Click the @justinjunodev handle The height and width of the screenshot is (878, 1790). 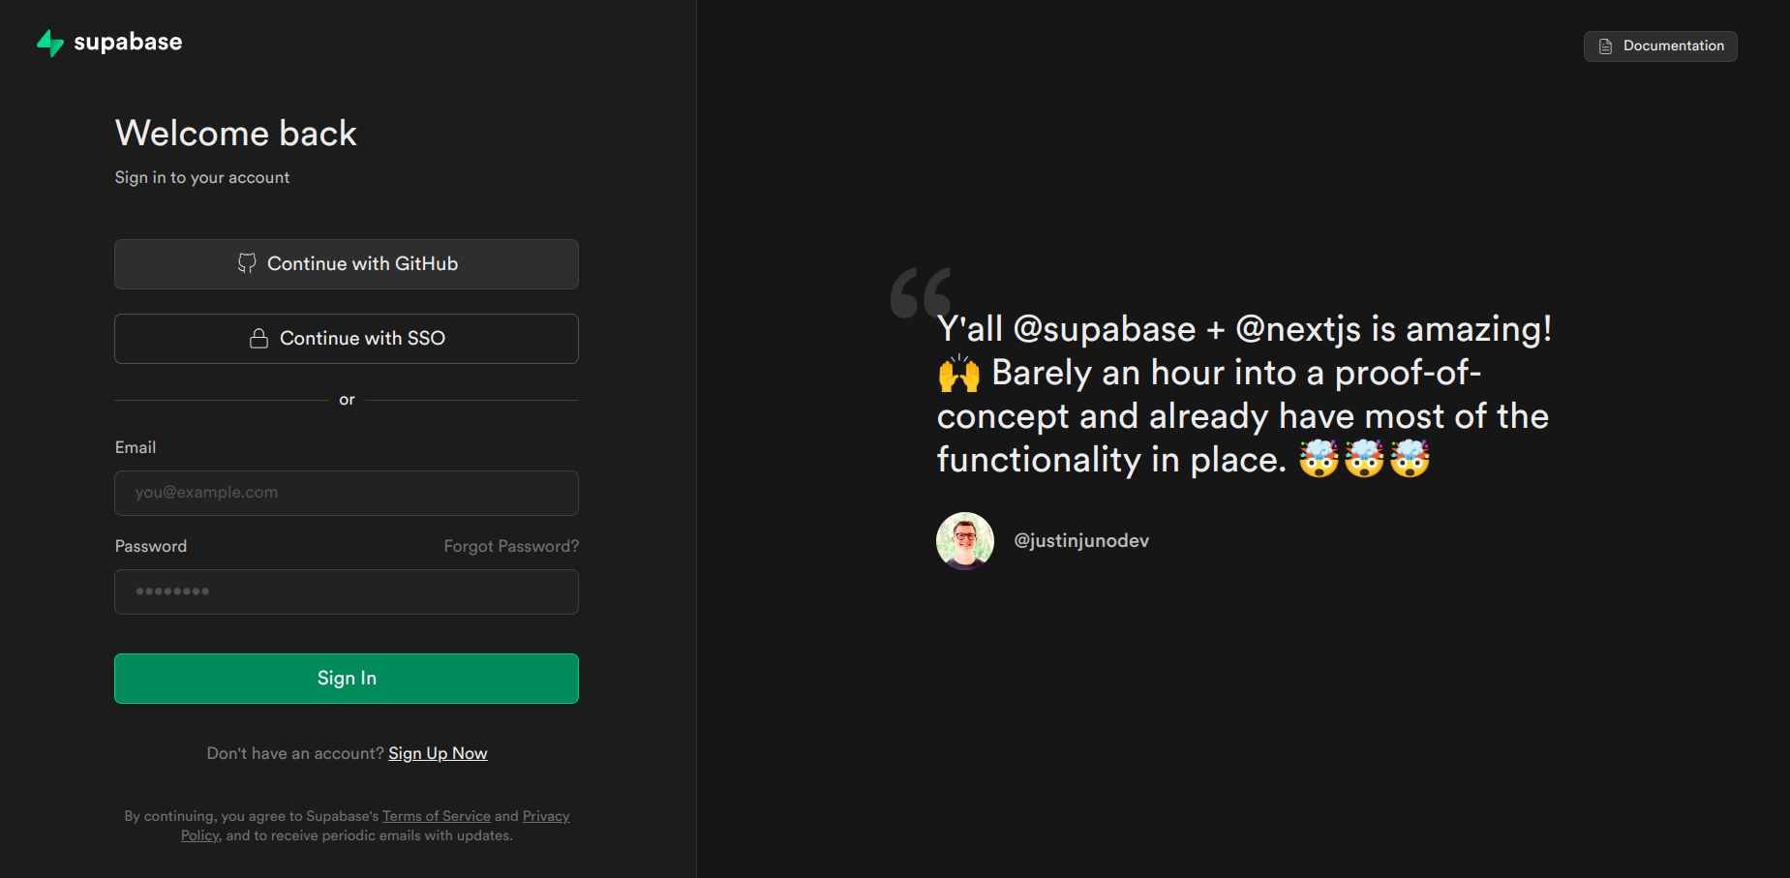(x=1081, y=541)
